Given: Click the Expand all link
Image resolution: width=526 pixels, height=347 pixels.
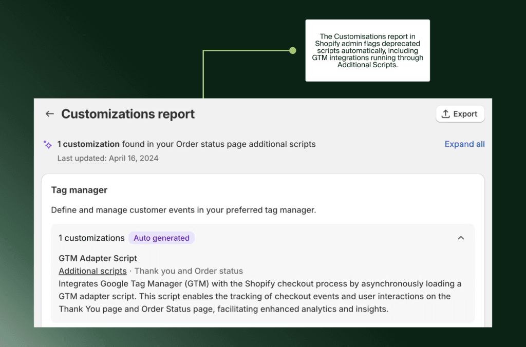Looking at the screenshot, I should click(x=464, y=144).
